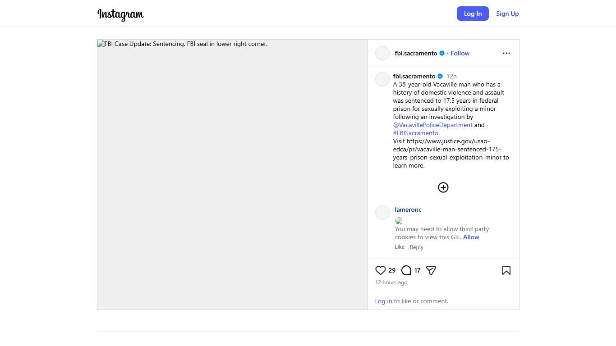Image resolution: width=616 pixels, height=346 pixels.
Task: Open the @VacavillePoliceDepartment mention
Action: click(x=432, y=125)
